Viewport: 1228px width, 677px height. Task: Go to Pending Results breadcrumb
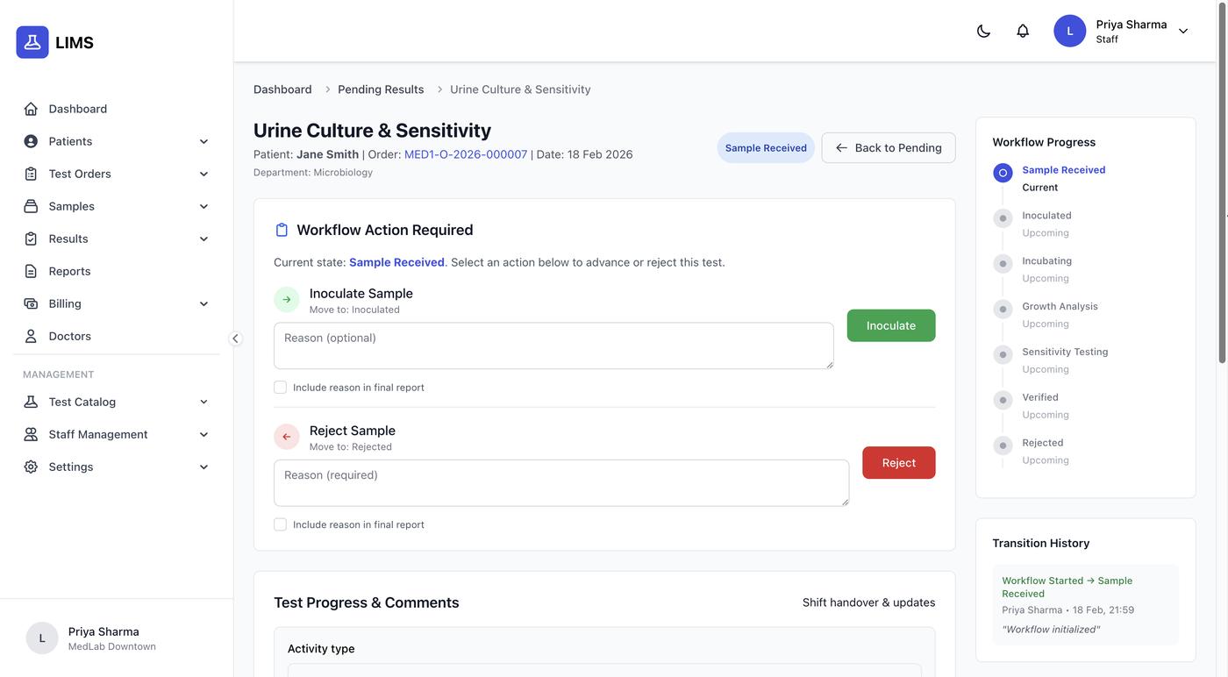click(381, 89)
